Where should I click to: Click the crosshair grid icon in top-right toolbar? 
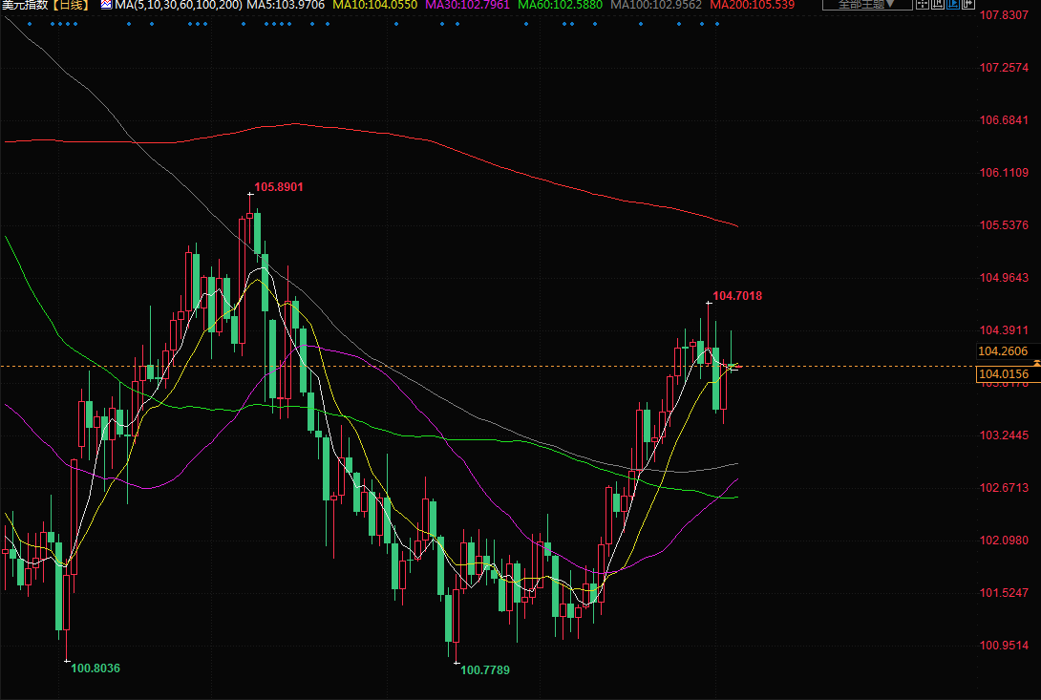pyautogui.click(x=922, y=5)
